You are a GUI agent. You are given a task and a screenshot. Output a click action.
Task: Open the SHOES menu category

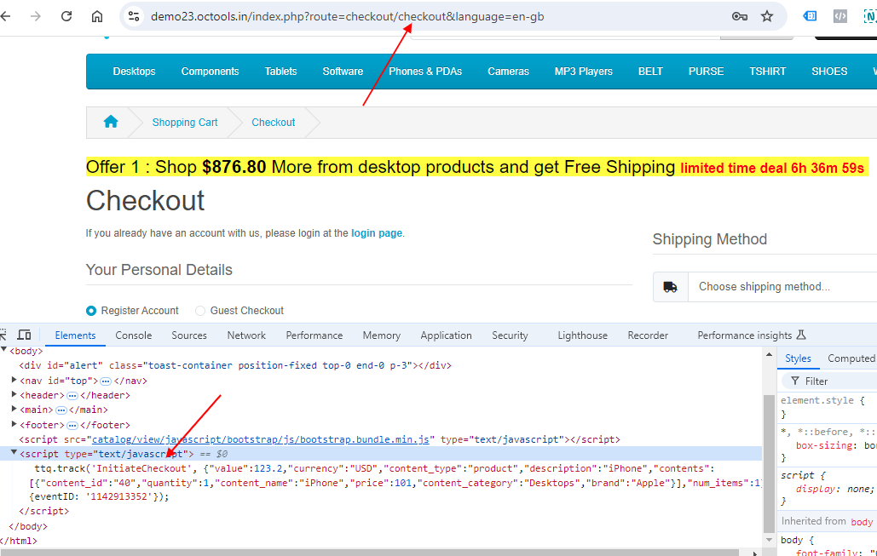(x=829, y=72)
